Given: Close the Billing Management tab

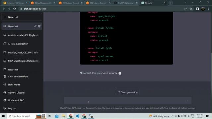Looking at the screenshot, I should 54,3.
